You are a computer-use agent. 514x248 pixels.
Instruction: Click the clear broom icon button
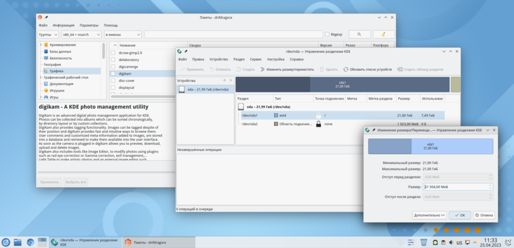tap(384, 35)
